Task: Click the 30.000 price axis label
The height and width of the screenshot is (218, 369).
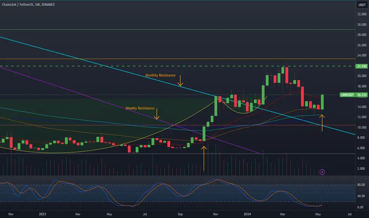Action: point(362,25)
